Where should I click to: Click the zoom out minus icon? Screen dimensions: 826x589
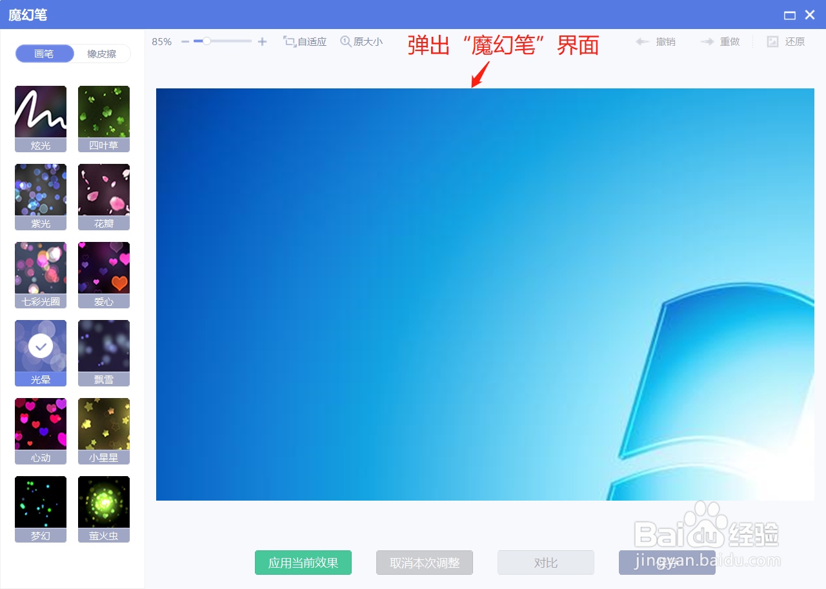185,41
